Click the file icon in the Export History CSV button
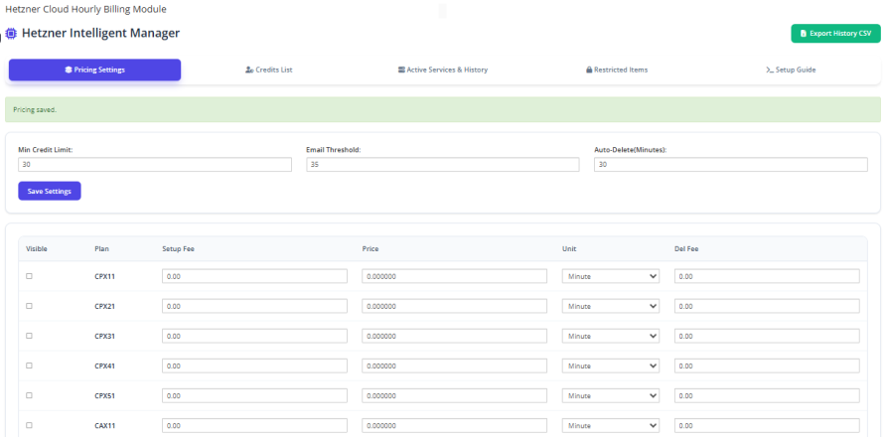This screenshot has height=437, width=886. 804,34
